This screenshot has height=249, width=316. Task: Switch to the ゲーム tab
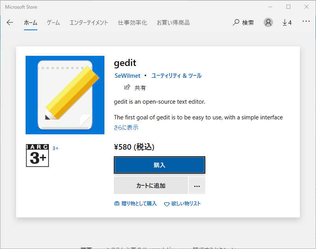(53, 23)
